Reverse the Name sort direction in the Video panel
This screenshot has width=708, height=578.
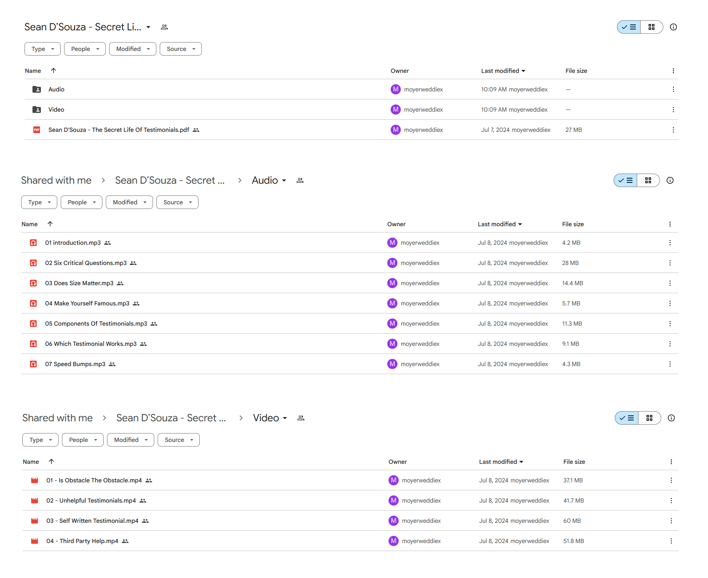51,461
